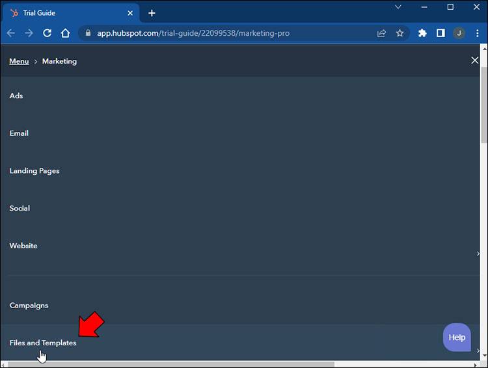The width and height of the screenshot is (488, 368).
Task: Open profile avatar J
Action: 459,33
